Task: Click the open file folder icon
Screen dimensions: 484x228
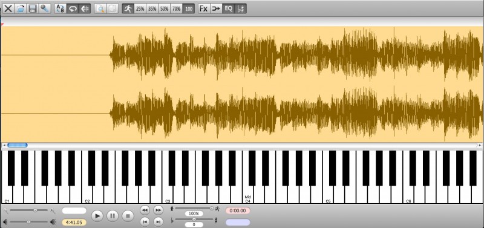Action: pyautogui.click(x=21, y=8)
